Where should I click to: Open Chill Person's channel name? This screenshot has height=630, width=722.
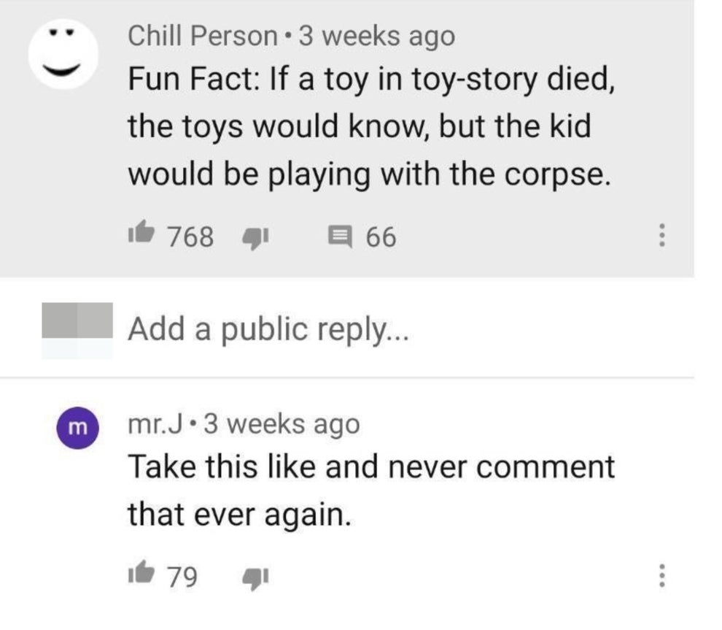(x=202, y=36)
